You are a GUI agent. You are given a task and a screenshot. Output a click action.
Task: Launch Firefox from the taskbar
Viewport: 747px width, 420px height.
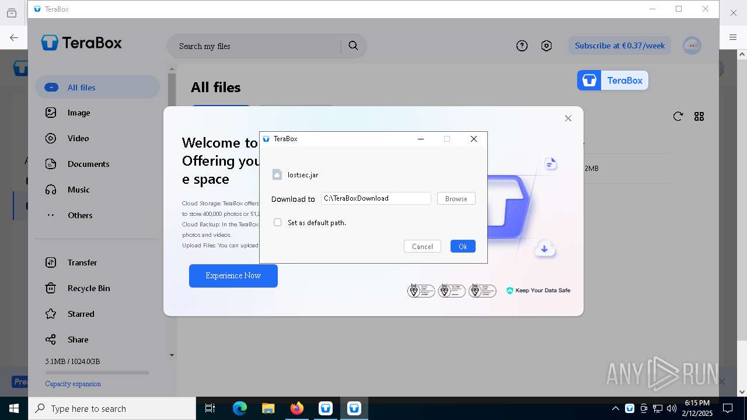pyautogui.click(x=297, y=408)
